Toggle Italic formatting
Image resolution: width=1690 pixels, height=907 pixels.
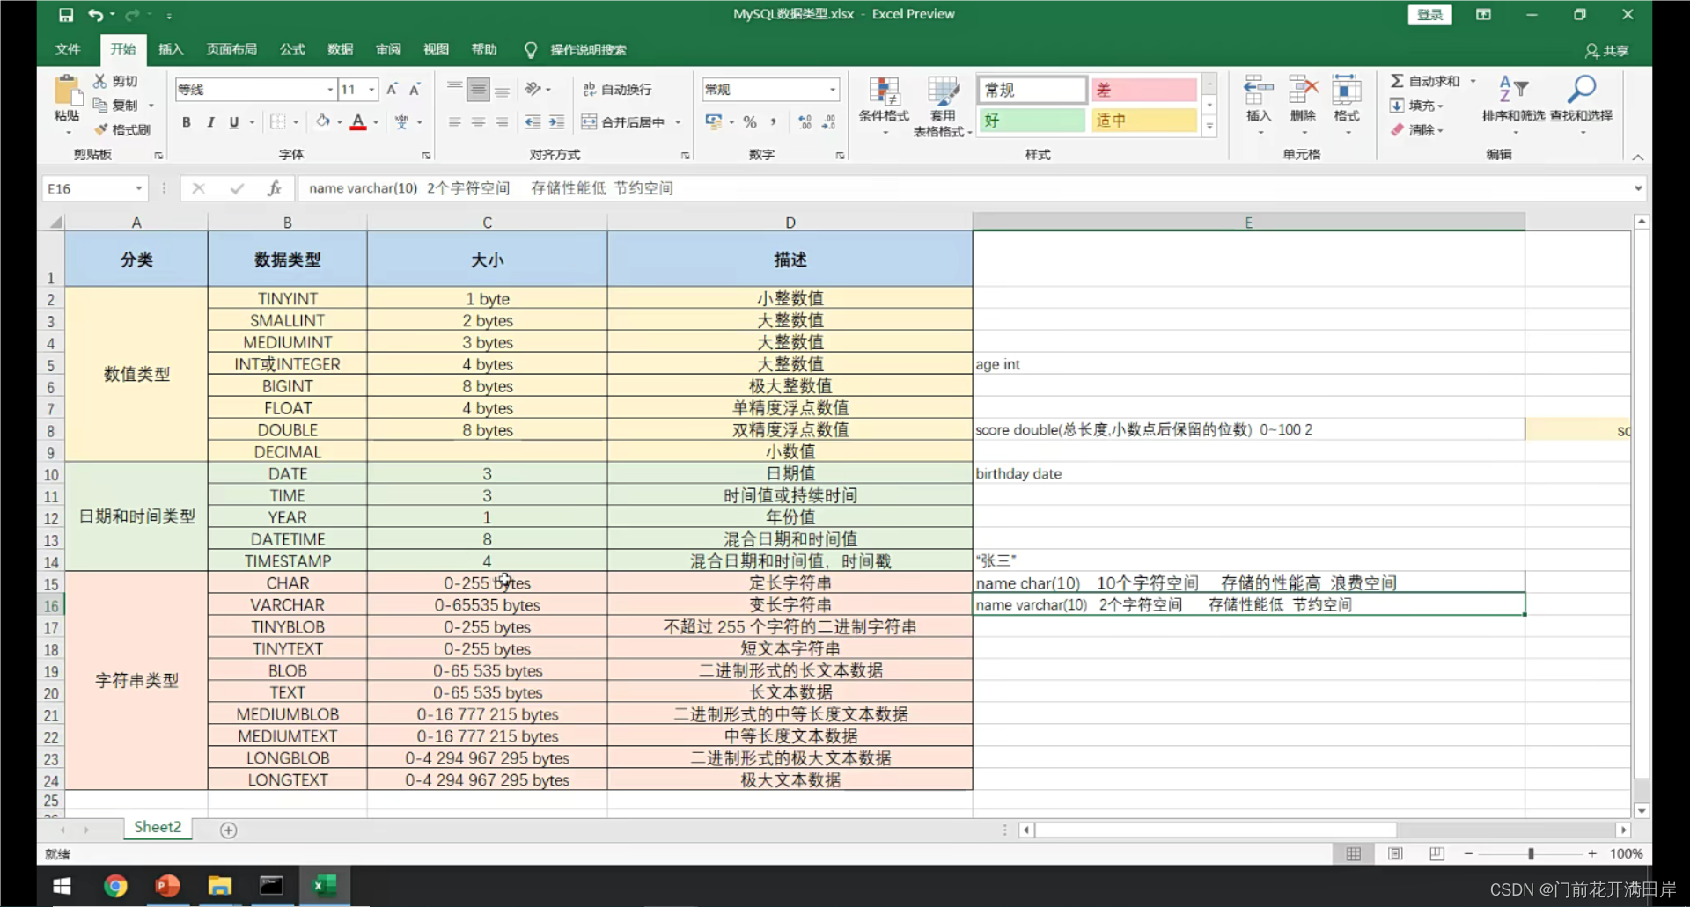[x=210, y=122]
